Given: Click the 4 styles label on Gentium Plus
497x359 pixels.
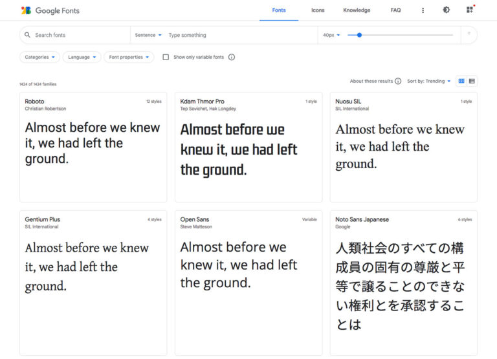Looking at the screenshot, I should click(x=155, y=219).
